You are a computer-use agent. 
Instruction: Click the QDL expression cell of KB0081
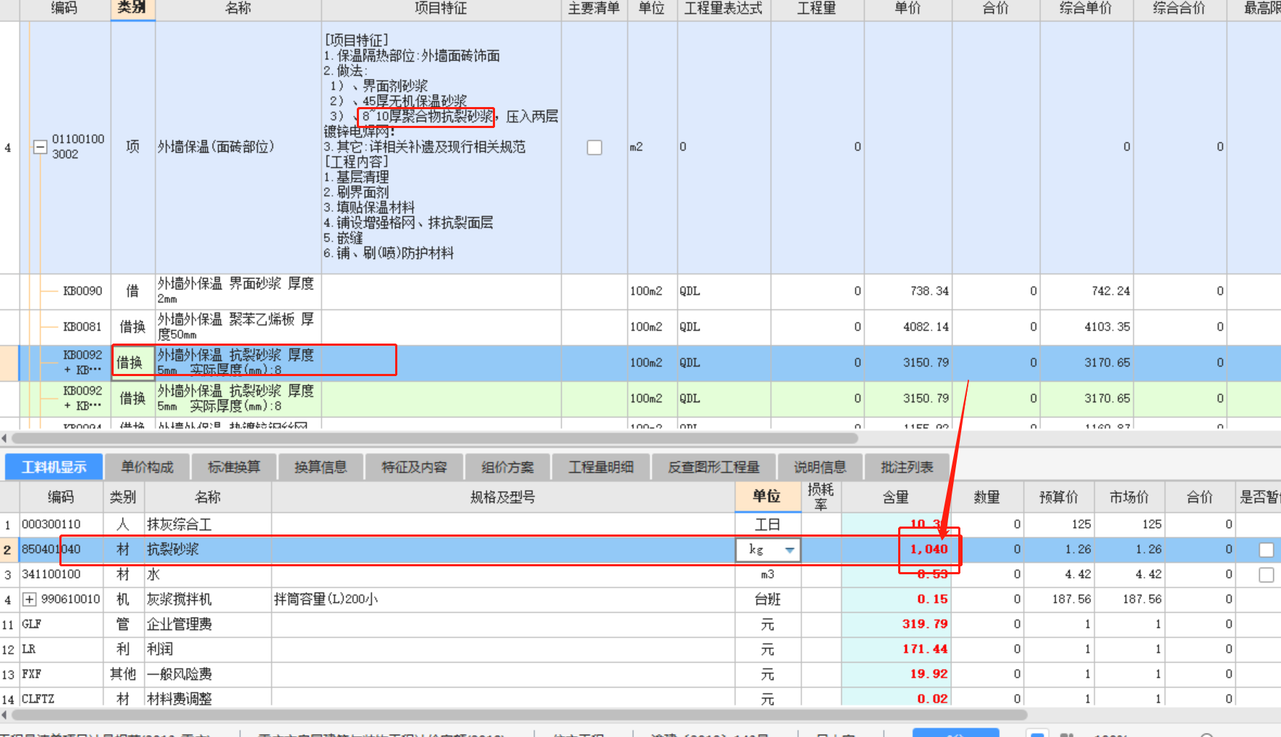click(724, 327)
